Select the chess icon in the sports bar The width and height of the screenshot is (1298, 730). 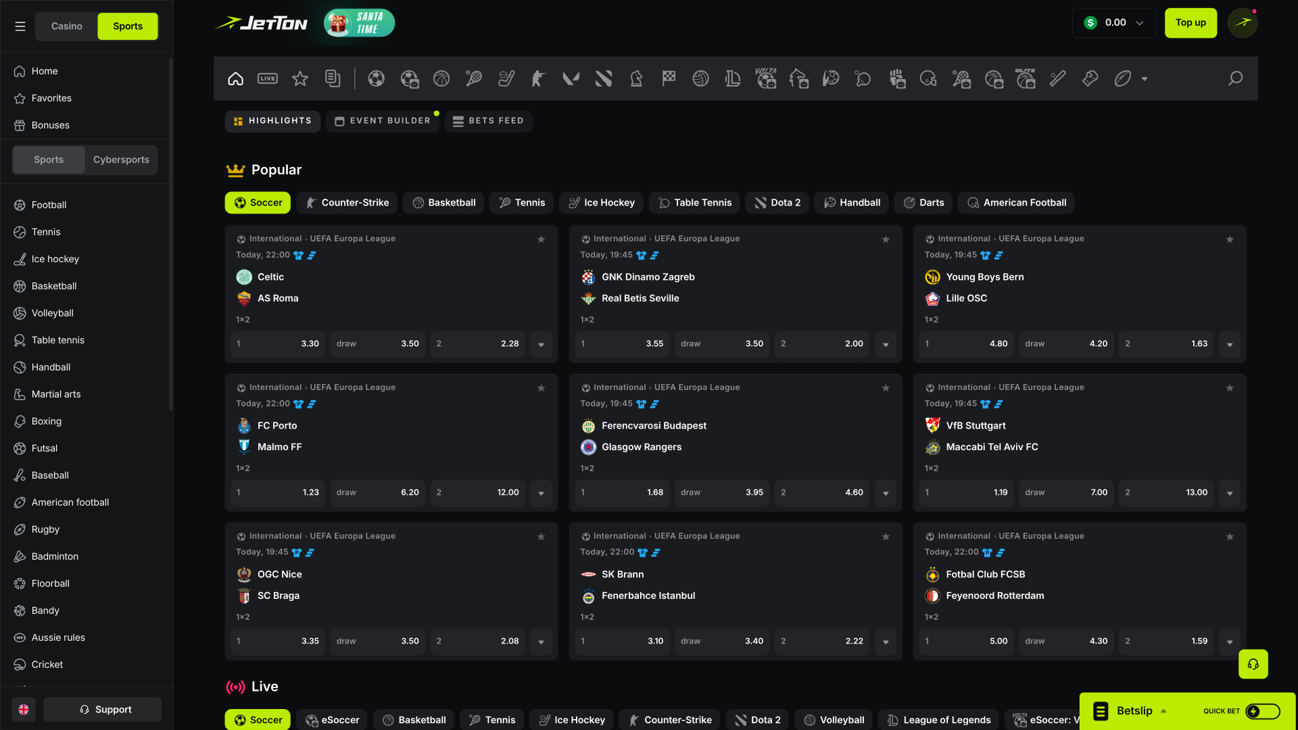pyautogui.click(x=635, y=78)
